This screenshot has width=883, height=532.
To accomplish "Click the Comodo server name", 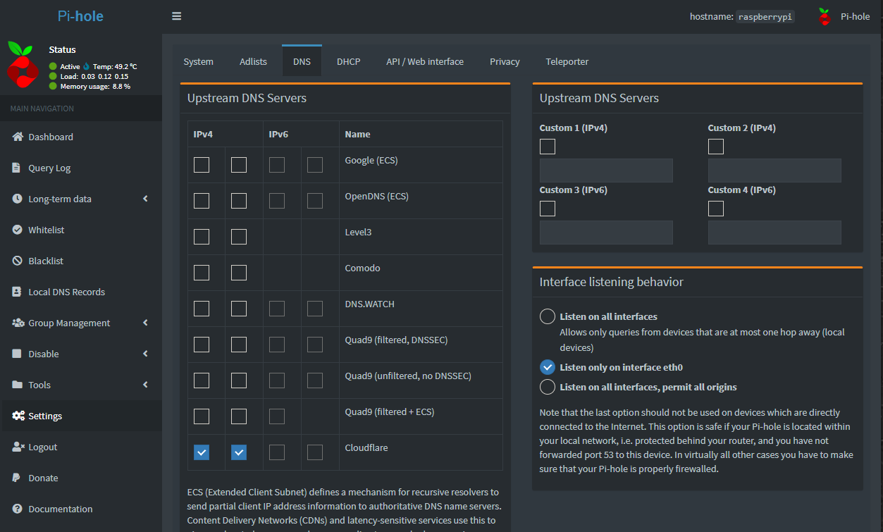I will click(x=362, y=268).
